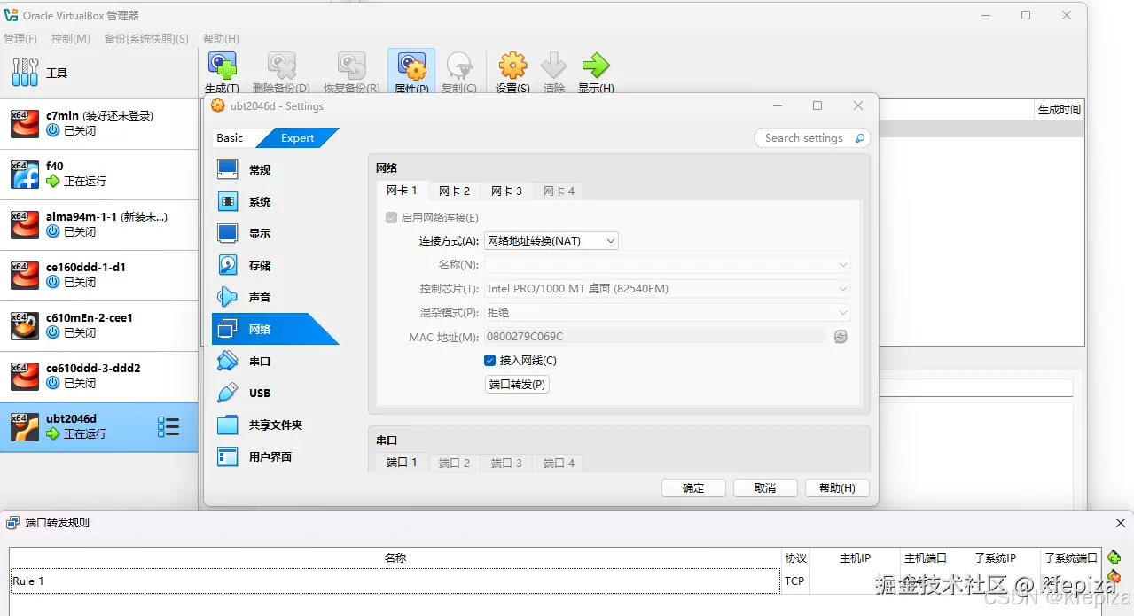Image resolution: width=1134 pixels, height=616 pixels.
Task: Select the alma94m-1-1 virtual machine
Action: (98, 224)
